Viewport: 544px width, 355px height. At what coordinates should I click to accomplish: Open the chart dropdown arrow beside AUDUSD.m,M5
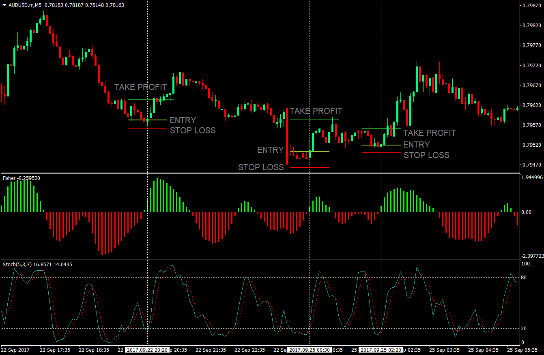coord(3,5)
